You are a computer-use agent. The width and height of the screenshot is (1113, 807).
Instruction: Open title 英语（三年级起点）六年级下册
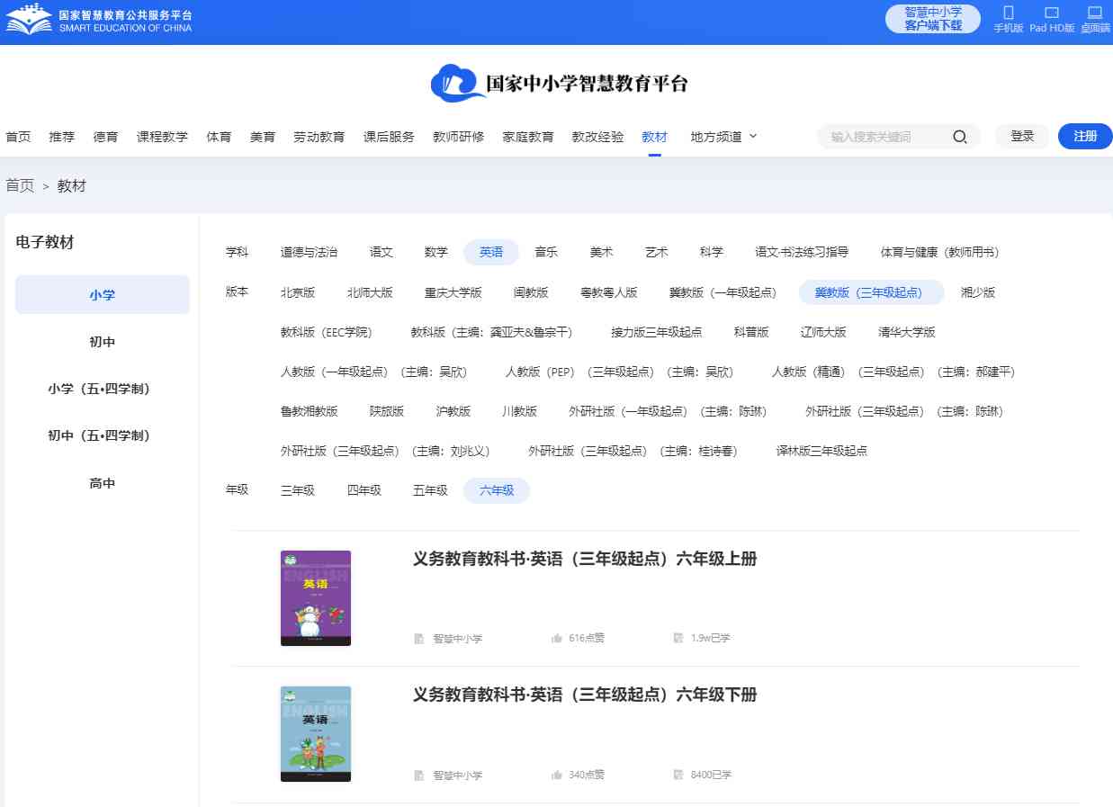585,695
